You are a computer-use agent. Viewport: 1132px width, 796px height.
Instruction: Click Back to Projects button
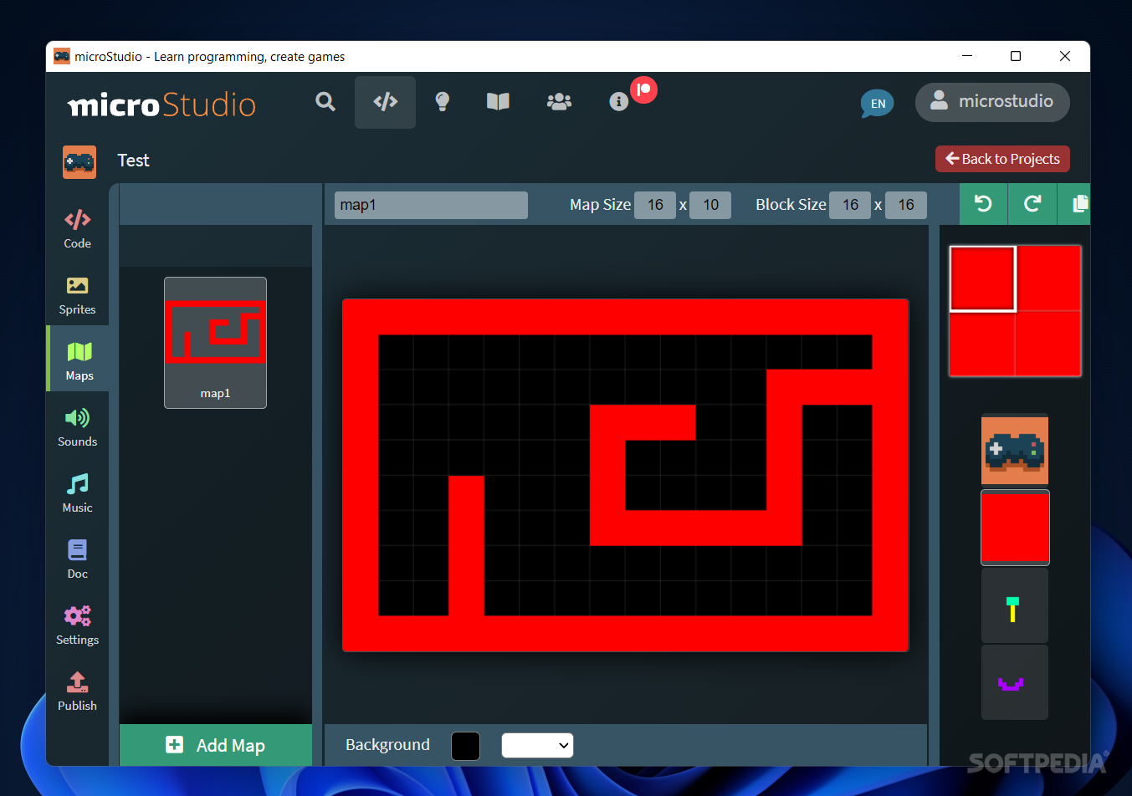tap(1002, 159)
